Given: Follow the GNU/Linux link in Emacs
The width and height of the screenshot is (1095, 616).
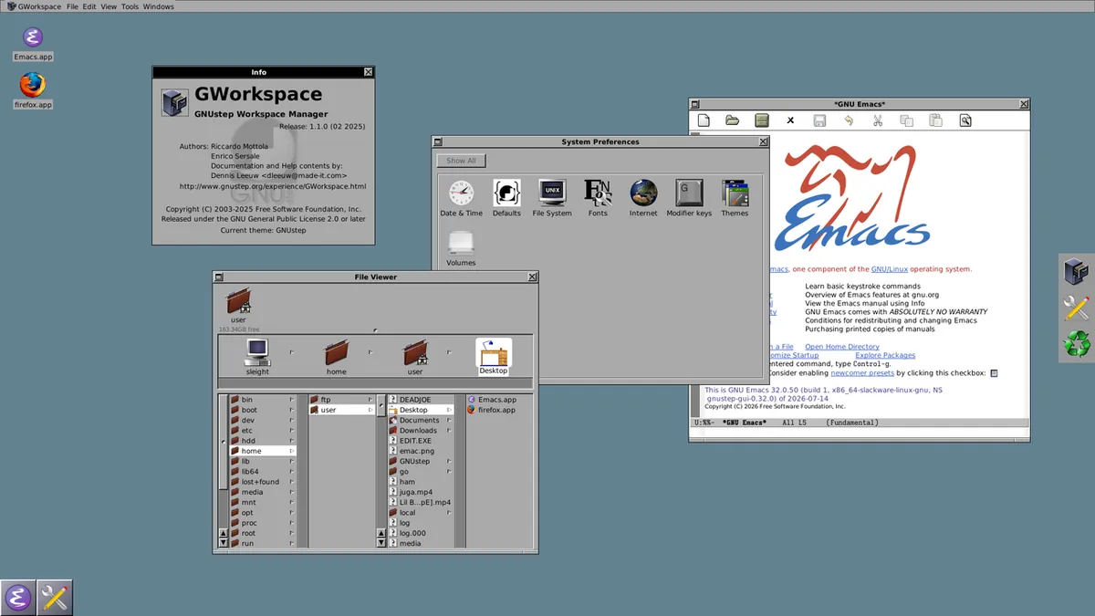Looking at the screenshot, I should click(x=891, y=269).
